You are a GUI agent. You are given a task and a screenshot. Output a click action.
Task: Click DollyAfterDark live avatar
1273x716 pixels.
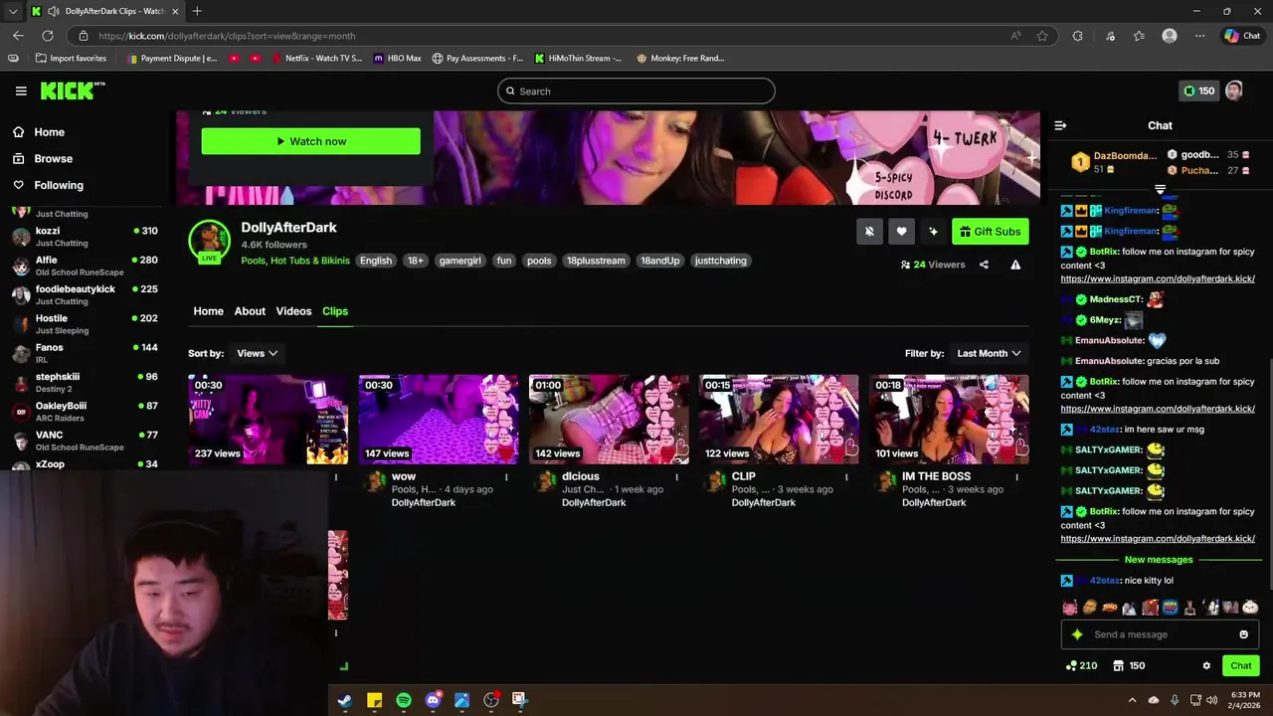[x=209, y=241]
